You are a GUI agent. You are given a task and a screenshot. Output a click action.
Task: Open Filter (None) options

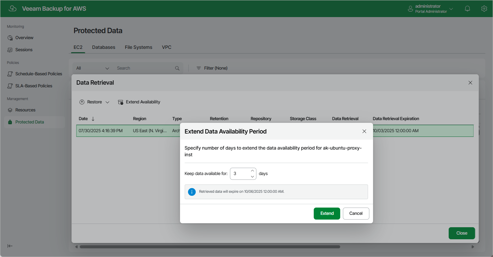coord(212,68)
